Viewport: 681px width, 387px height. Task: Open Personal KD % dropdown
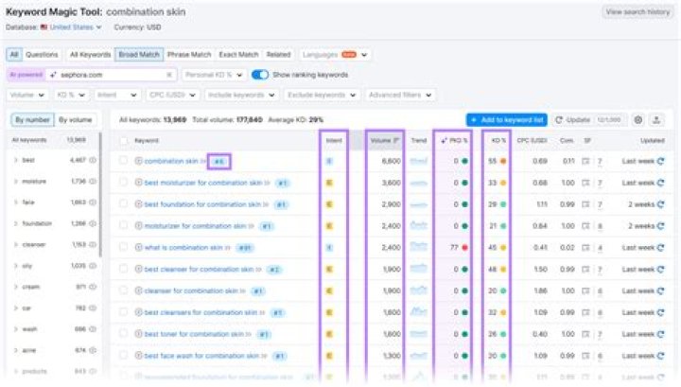214,75
